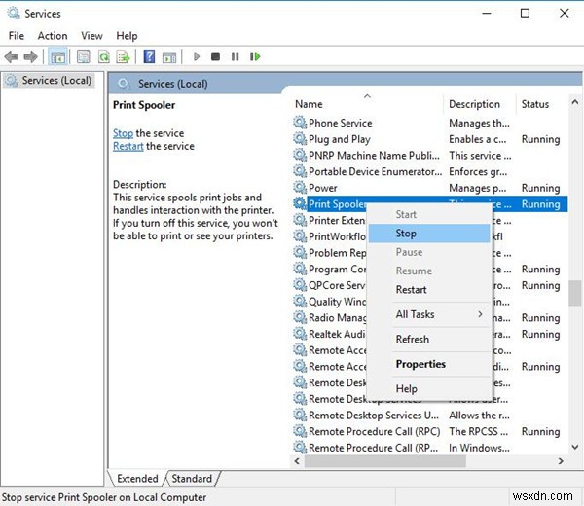Sort by the Name column header
584x506 pixels.
point(310,104)
